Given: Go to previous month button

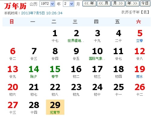Looking at the screenshot, I should point(104,4).
